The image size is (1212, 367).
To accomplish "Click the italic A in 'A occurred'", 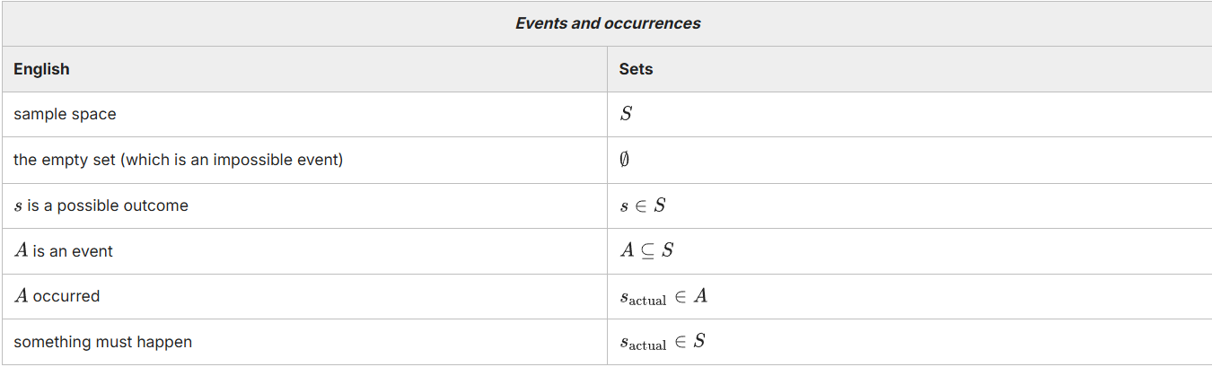I will point(22,296).
